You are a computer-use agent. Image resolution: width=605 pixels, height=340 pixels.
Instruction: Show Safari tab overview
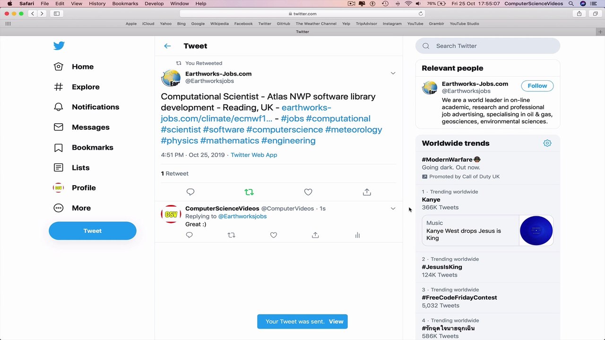[595, 14]
